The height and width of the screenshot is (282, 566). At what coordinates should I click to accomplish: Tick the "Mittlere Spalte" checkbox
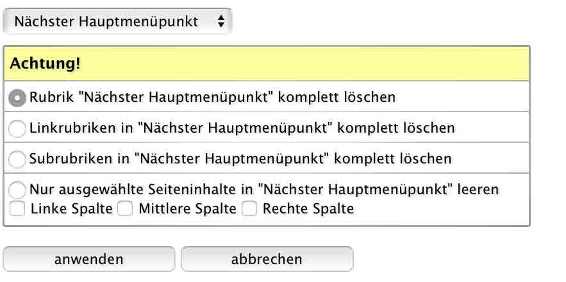(x=126, y=209)
